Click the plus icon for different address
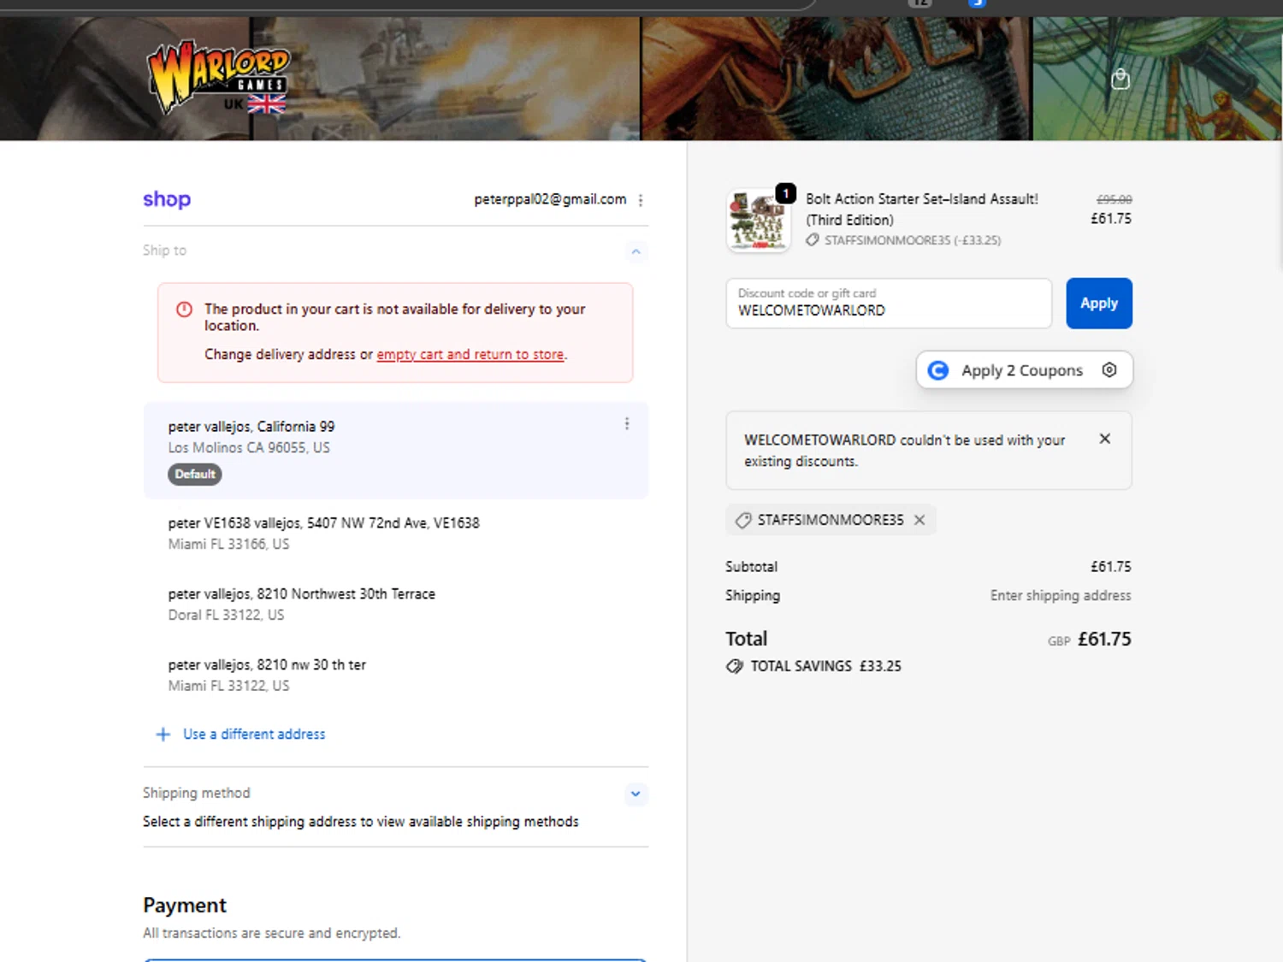This screenshot has height=962, width=1283. 163,735
